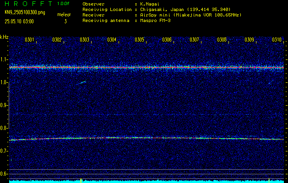Image resolution: width=288 pixels, height=183 pixels.
Task: Select the location Chigasaki, Japan coordinates text
Action: (185, 10)
